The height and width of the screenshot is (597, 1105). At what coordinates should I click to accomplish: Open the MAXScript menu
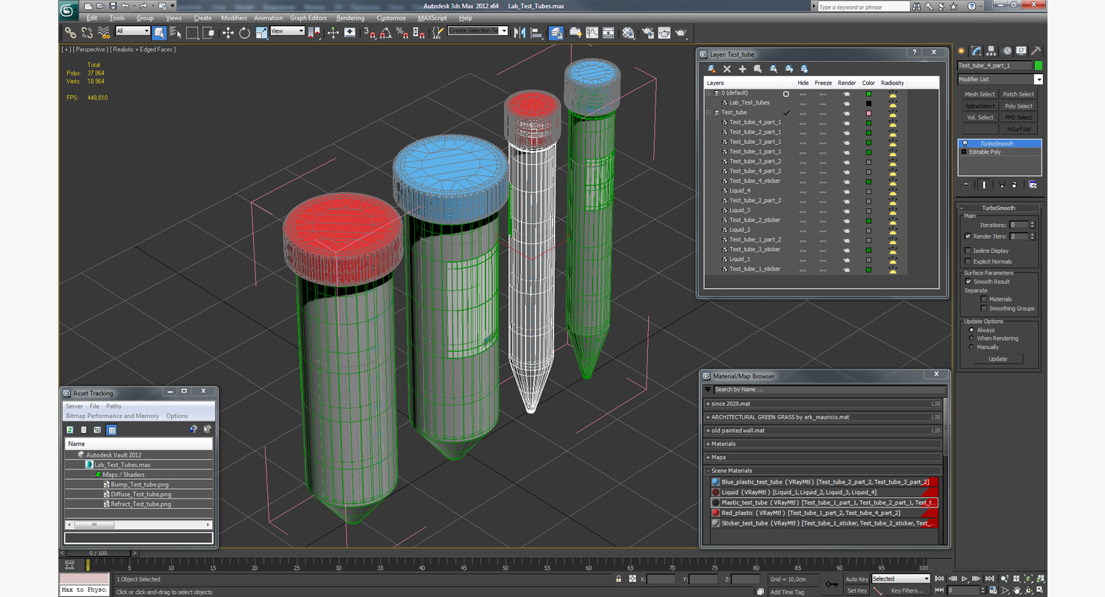coord(432,18)
